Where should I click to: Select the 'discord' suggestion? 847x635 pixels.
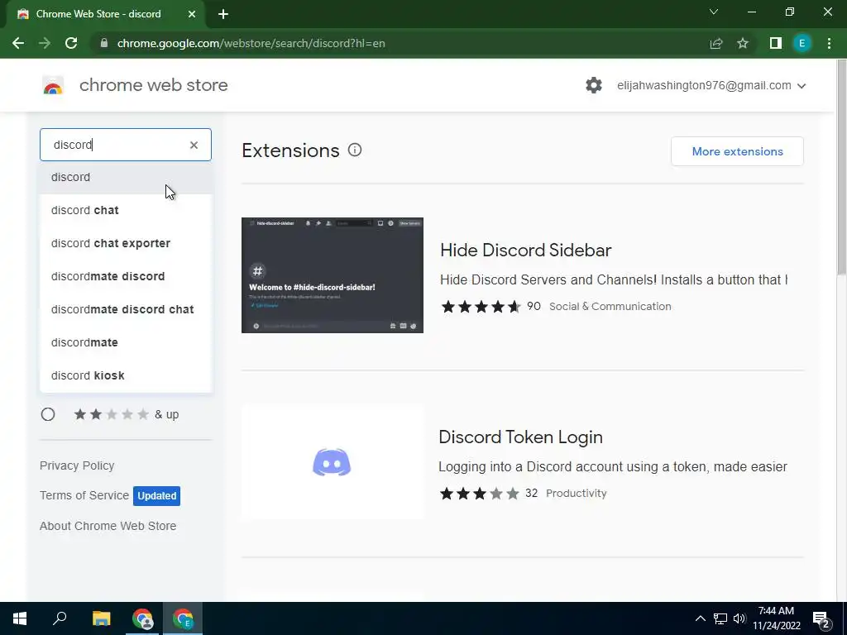[126, 177]
